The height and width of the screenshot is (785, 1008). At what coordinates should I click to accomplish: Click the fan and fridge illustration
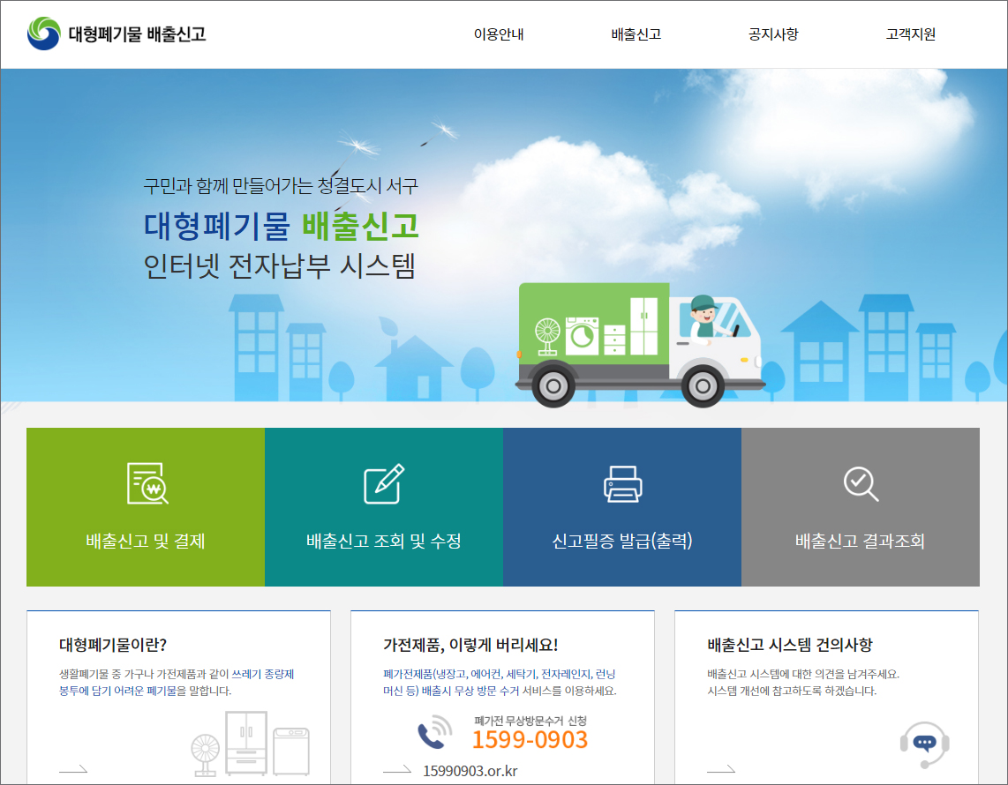tap(250, 744)
